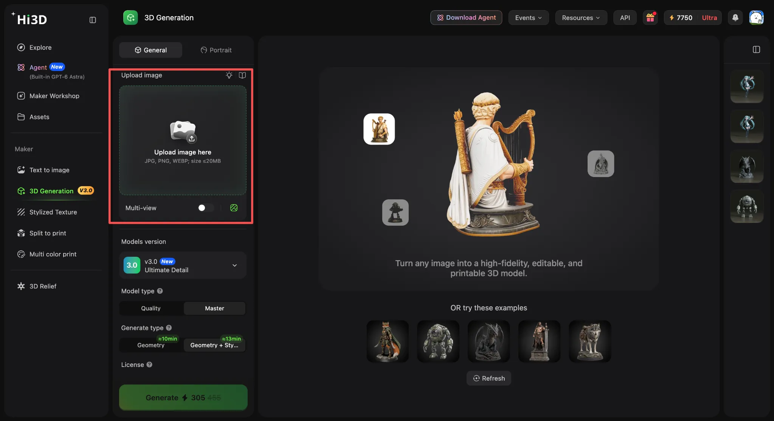Image resolution: width=774 pixels, height=421 pixels.
Task: Click the Upload image here drop zone
Action: [x=183, y=140]
